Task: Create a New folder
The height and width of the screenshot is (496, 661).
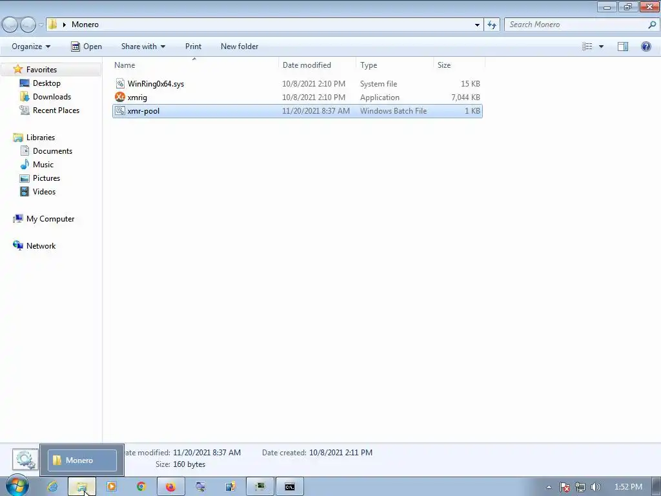Action: point(239,46)
